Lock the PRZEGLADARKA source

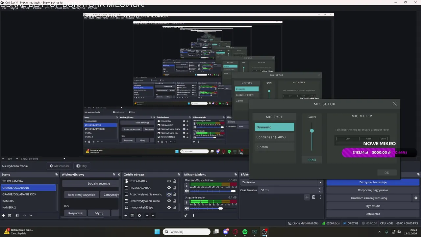click(175, 188)
